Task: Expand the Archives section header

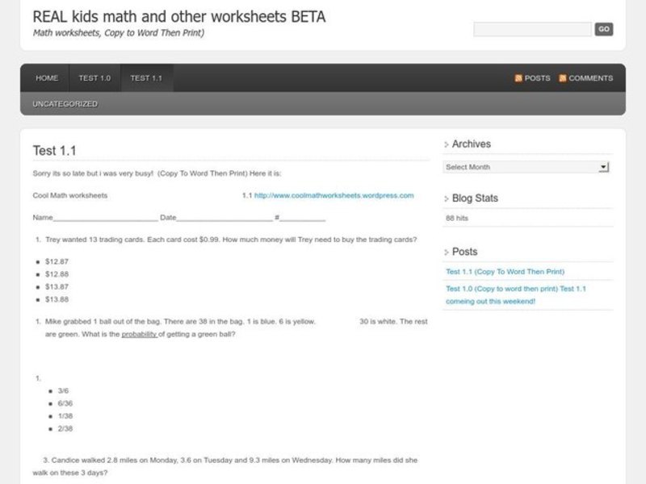Action: pos(472,144)
